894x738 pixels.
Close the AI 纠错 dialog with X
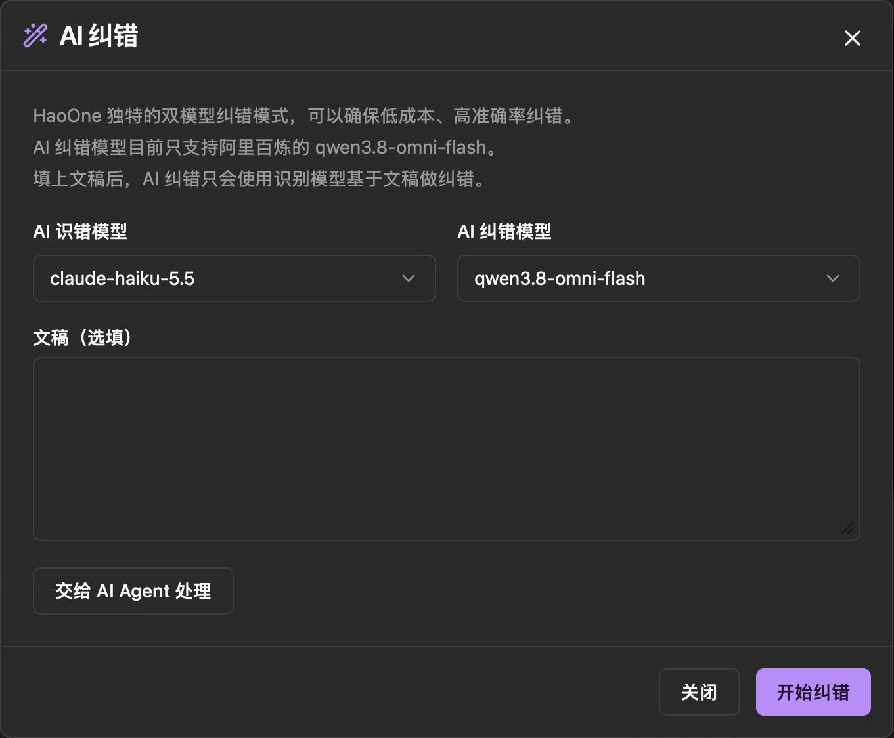tap(852, 38)
